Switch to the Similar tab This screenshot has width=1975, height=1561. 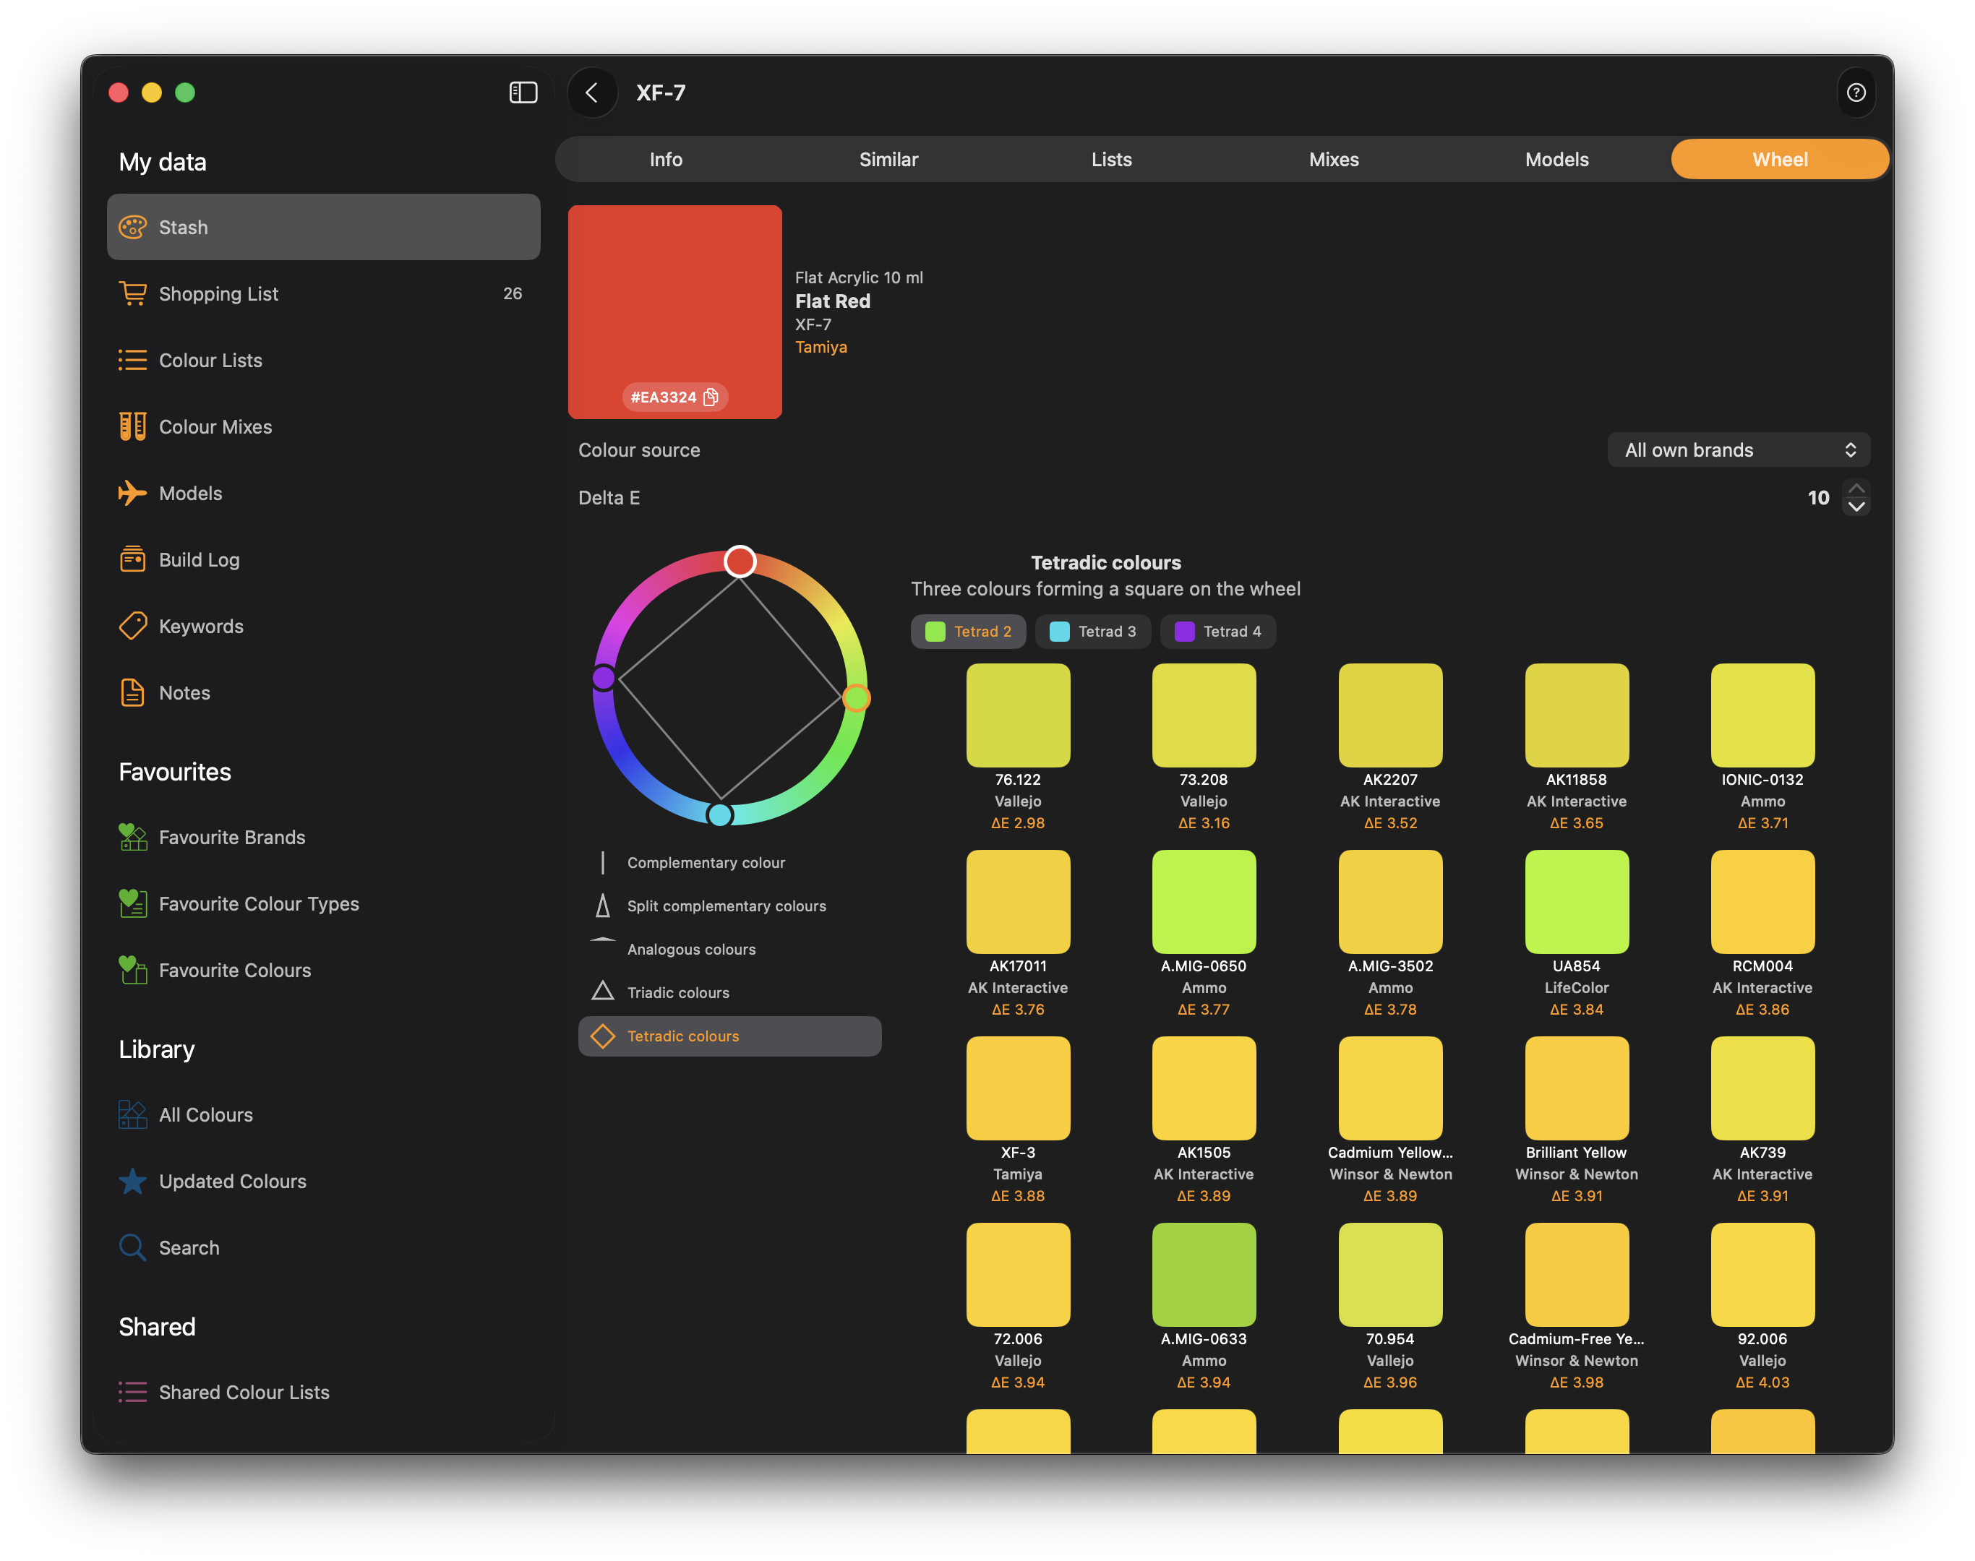coord(888,159)
